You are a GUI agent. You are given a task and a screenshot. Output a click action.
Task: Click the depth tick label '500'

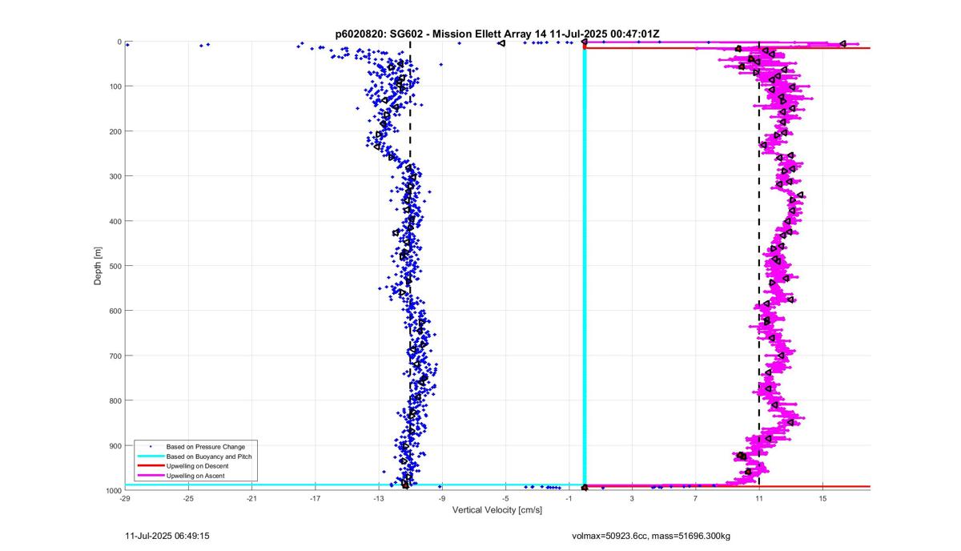pos(115,266)
